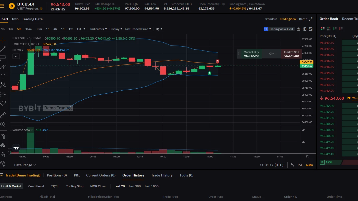The height and width of the screenshot is (201, 358).
Task: Open the BTCUSDT pair selector
Action: pyautogui.click(x=26, y=4)
